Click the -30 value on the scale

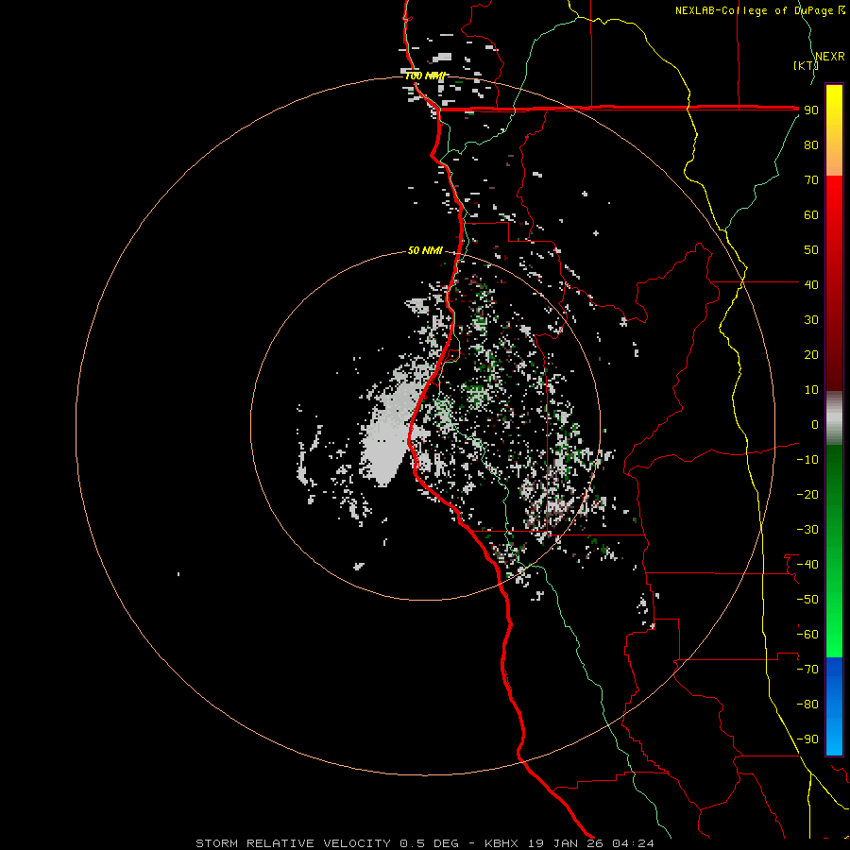pyautogui.click(x=807, y=530)
